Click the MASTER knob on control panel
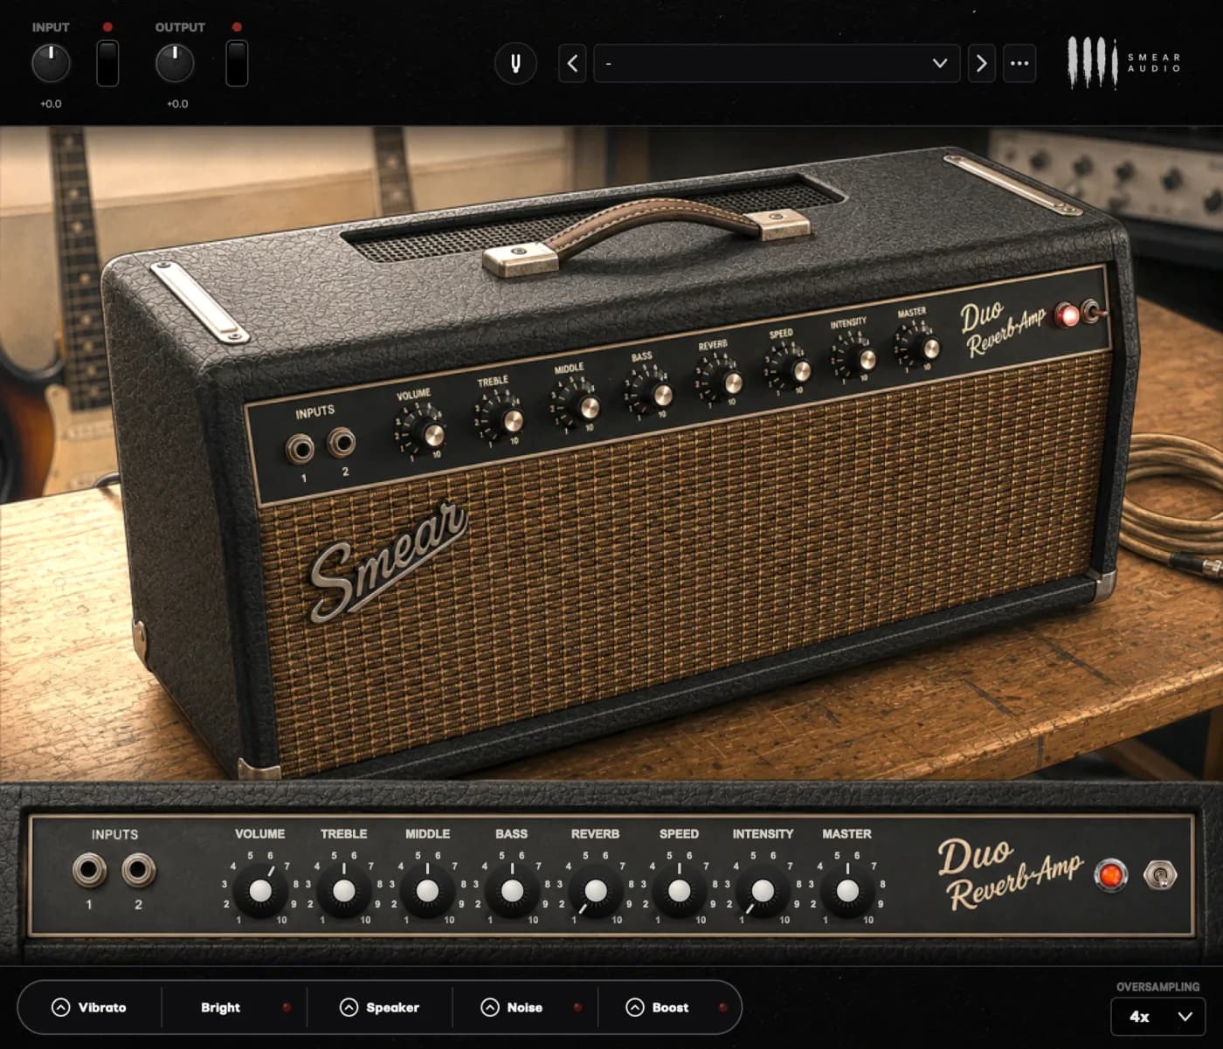 (846, 891)
